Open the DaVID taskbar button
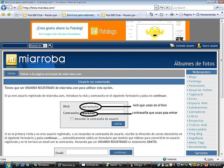The image size is (224, 168). (115, 165)
